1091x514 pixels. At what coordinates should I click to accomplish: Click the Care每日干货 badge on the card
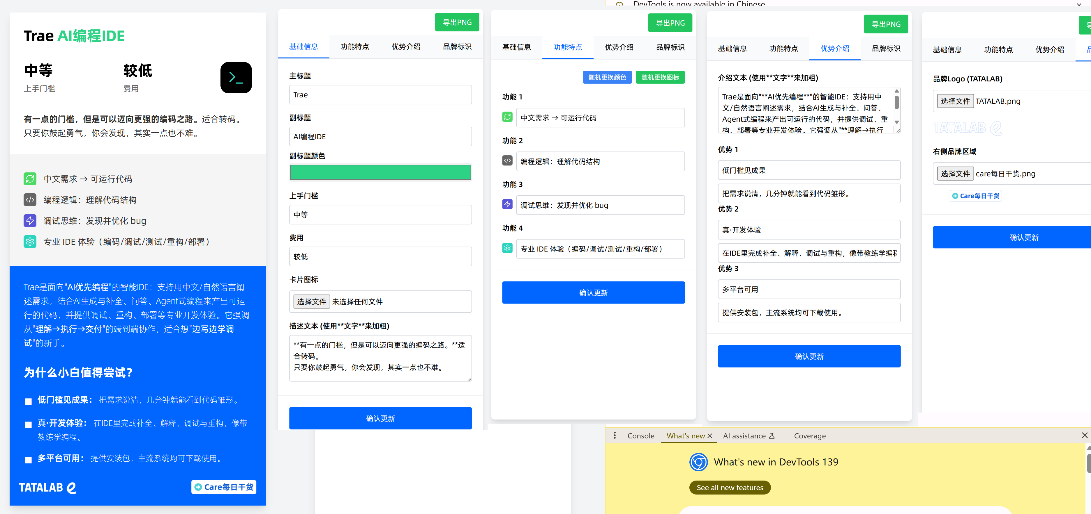coord(224,487)
